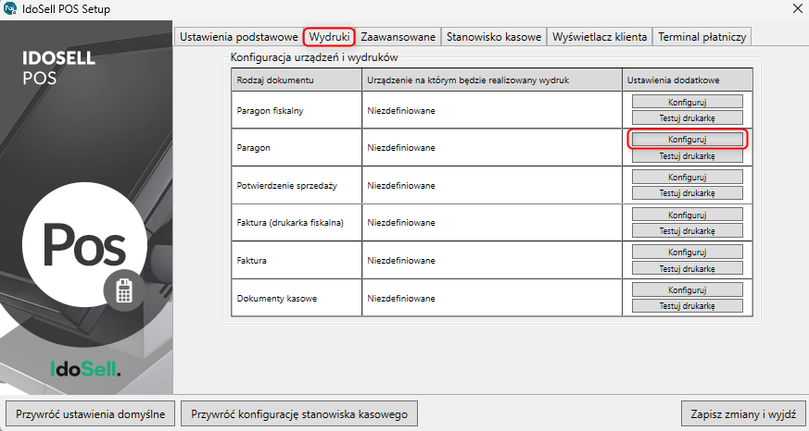
Task: Open the Zaawansowane tab
Action: [x=398, y=37]
